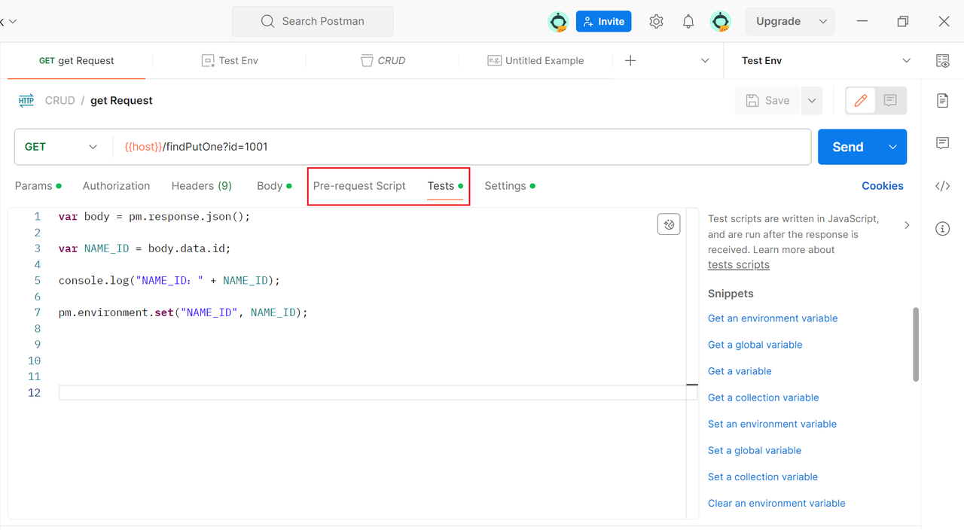Collapse the snippets panel chevron
Screen dimensions: 964x530
pyautogui.click(x=907, y=224)
